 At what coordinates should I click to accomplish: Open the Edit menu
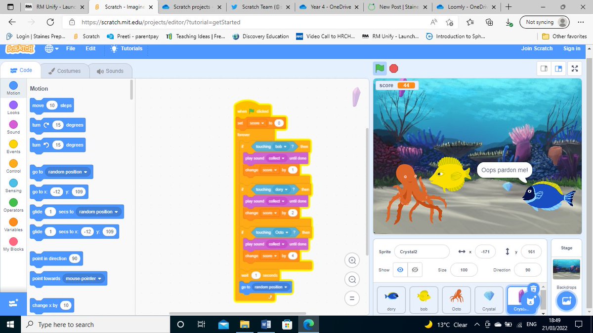coord(90,48)
